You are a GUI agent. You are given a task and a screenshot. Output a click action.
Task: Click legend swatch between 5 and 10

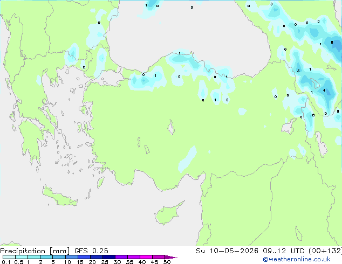[x=59, y=257]
